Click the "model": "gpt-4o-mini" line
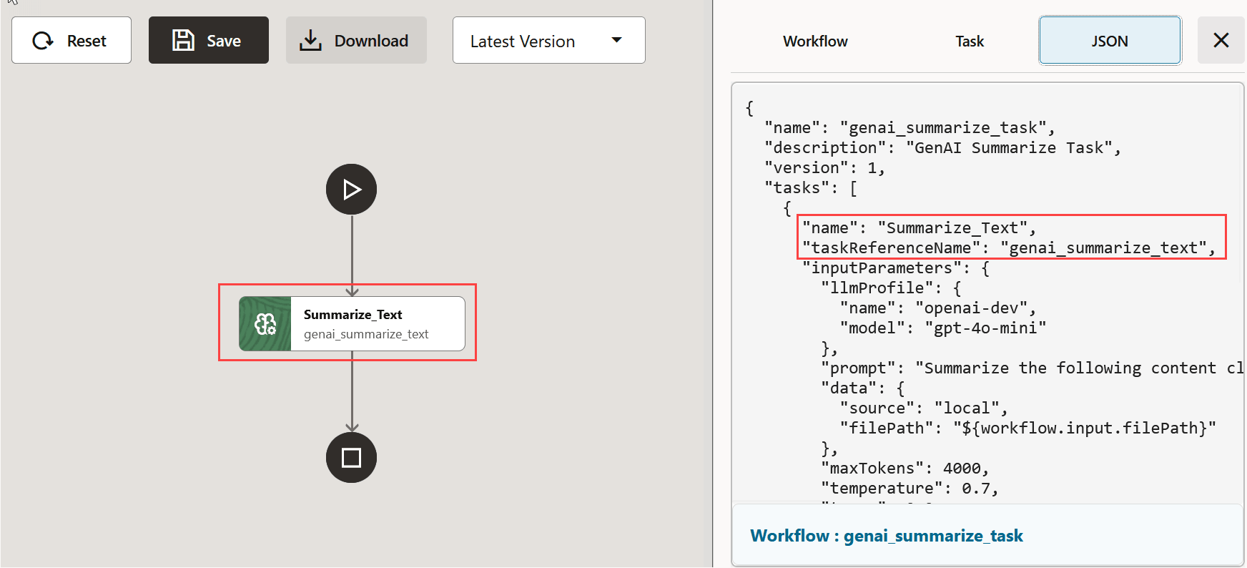 [943, 328]
